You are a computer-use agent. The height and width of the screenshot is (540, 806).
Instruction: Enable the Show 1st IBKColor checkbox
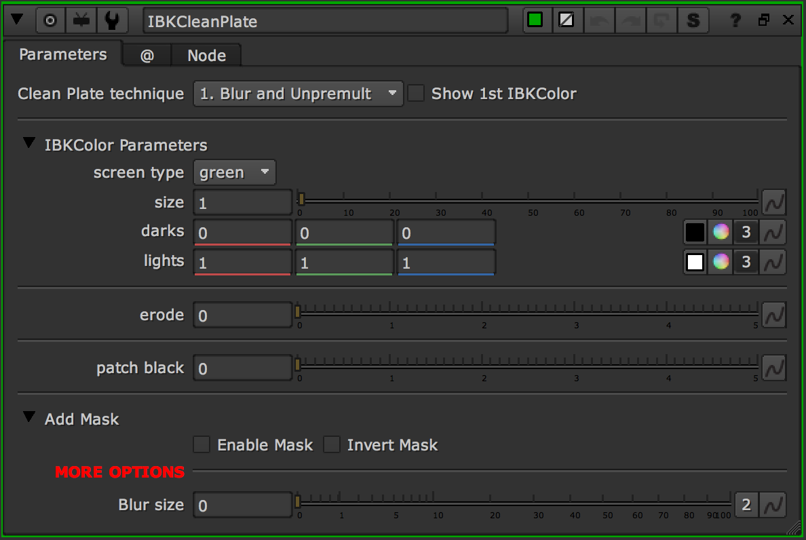click(x=416, y=94)
